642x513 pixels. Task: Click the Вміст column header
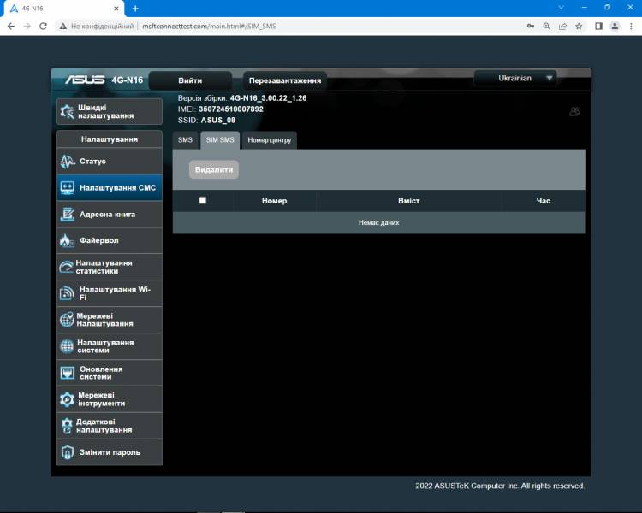coord(408,201)
